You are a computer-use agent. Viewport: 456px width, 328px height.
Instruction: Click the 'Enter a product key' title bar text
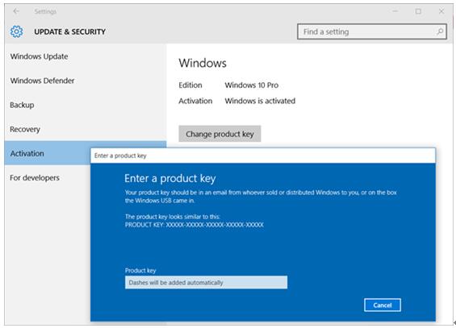tap(120, 156)
